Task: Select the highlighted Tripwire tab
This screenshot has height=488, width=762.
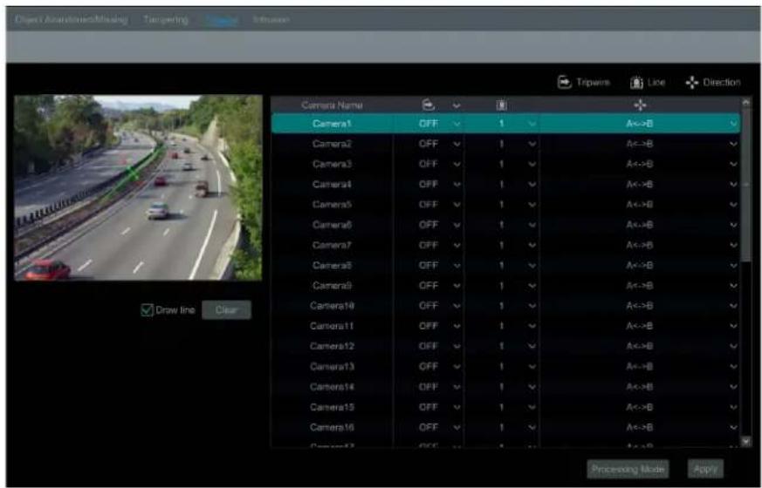Action: (x=222, y=20)
